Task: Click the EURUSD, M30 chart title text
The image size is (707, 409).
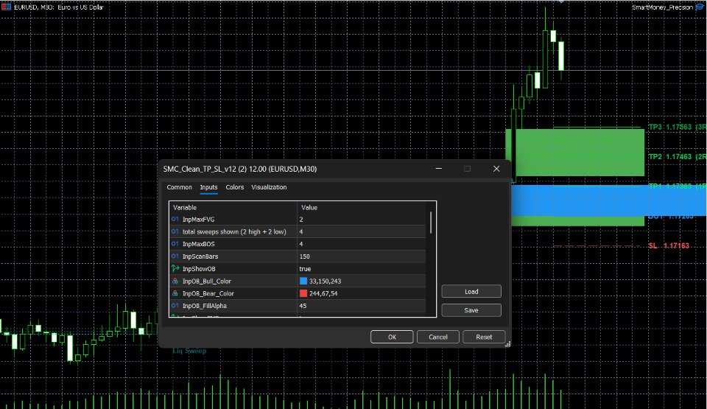Action: [59, 7]
